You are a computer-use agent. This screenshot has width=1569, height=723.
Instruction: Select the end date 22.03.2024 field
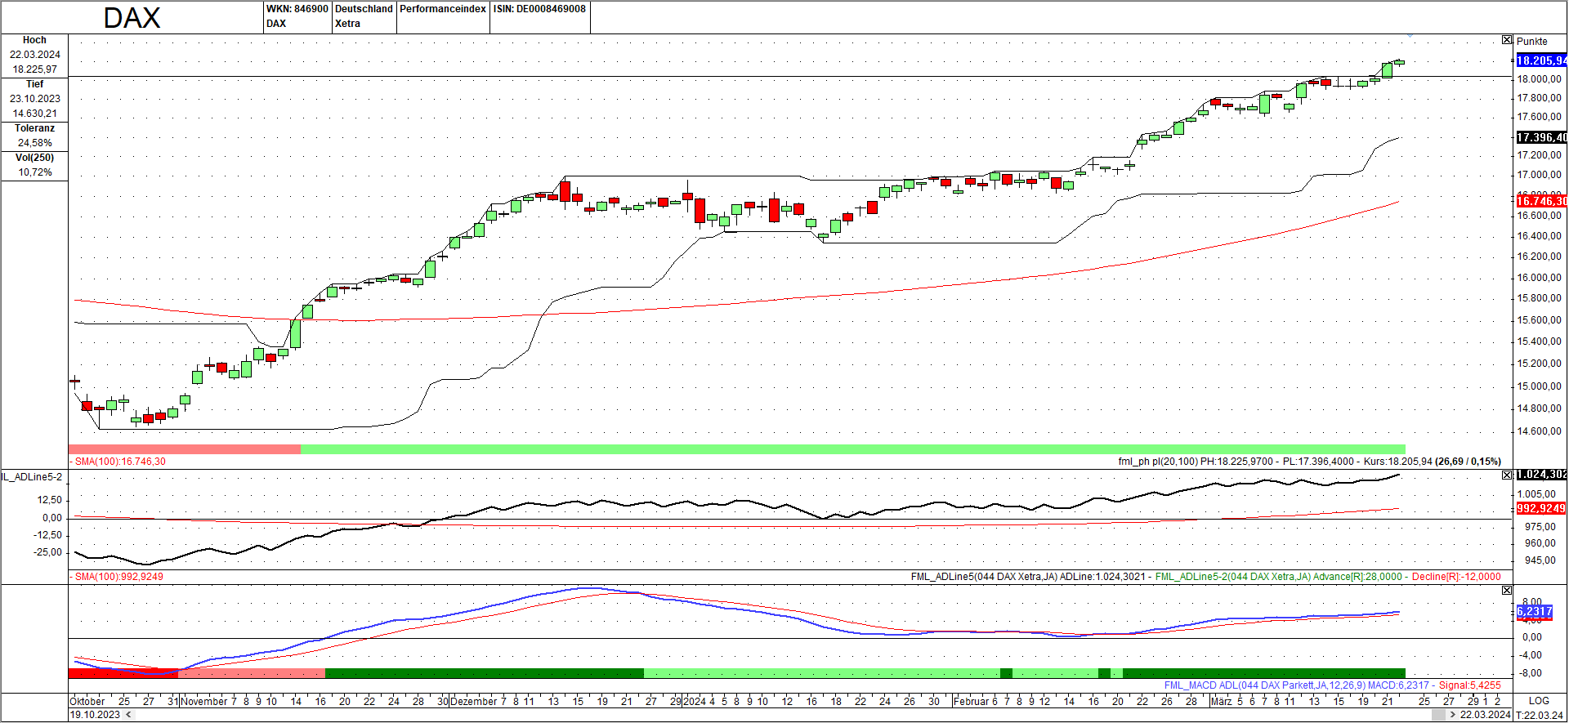(x=1486, y=715)
